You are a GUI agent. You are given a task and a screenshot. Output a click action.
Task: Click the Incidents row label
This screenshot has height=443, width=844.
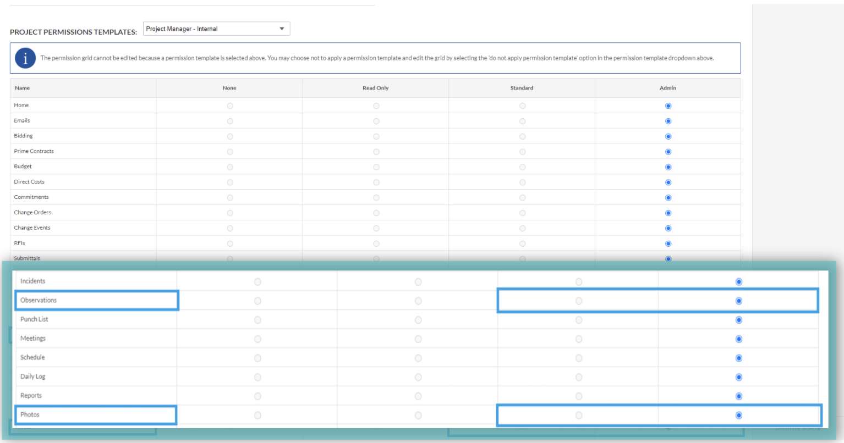tap(33, 281)
